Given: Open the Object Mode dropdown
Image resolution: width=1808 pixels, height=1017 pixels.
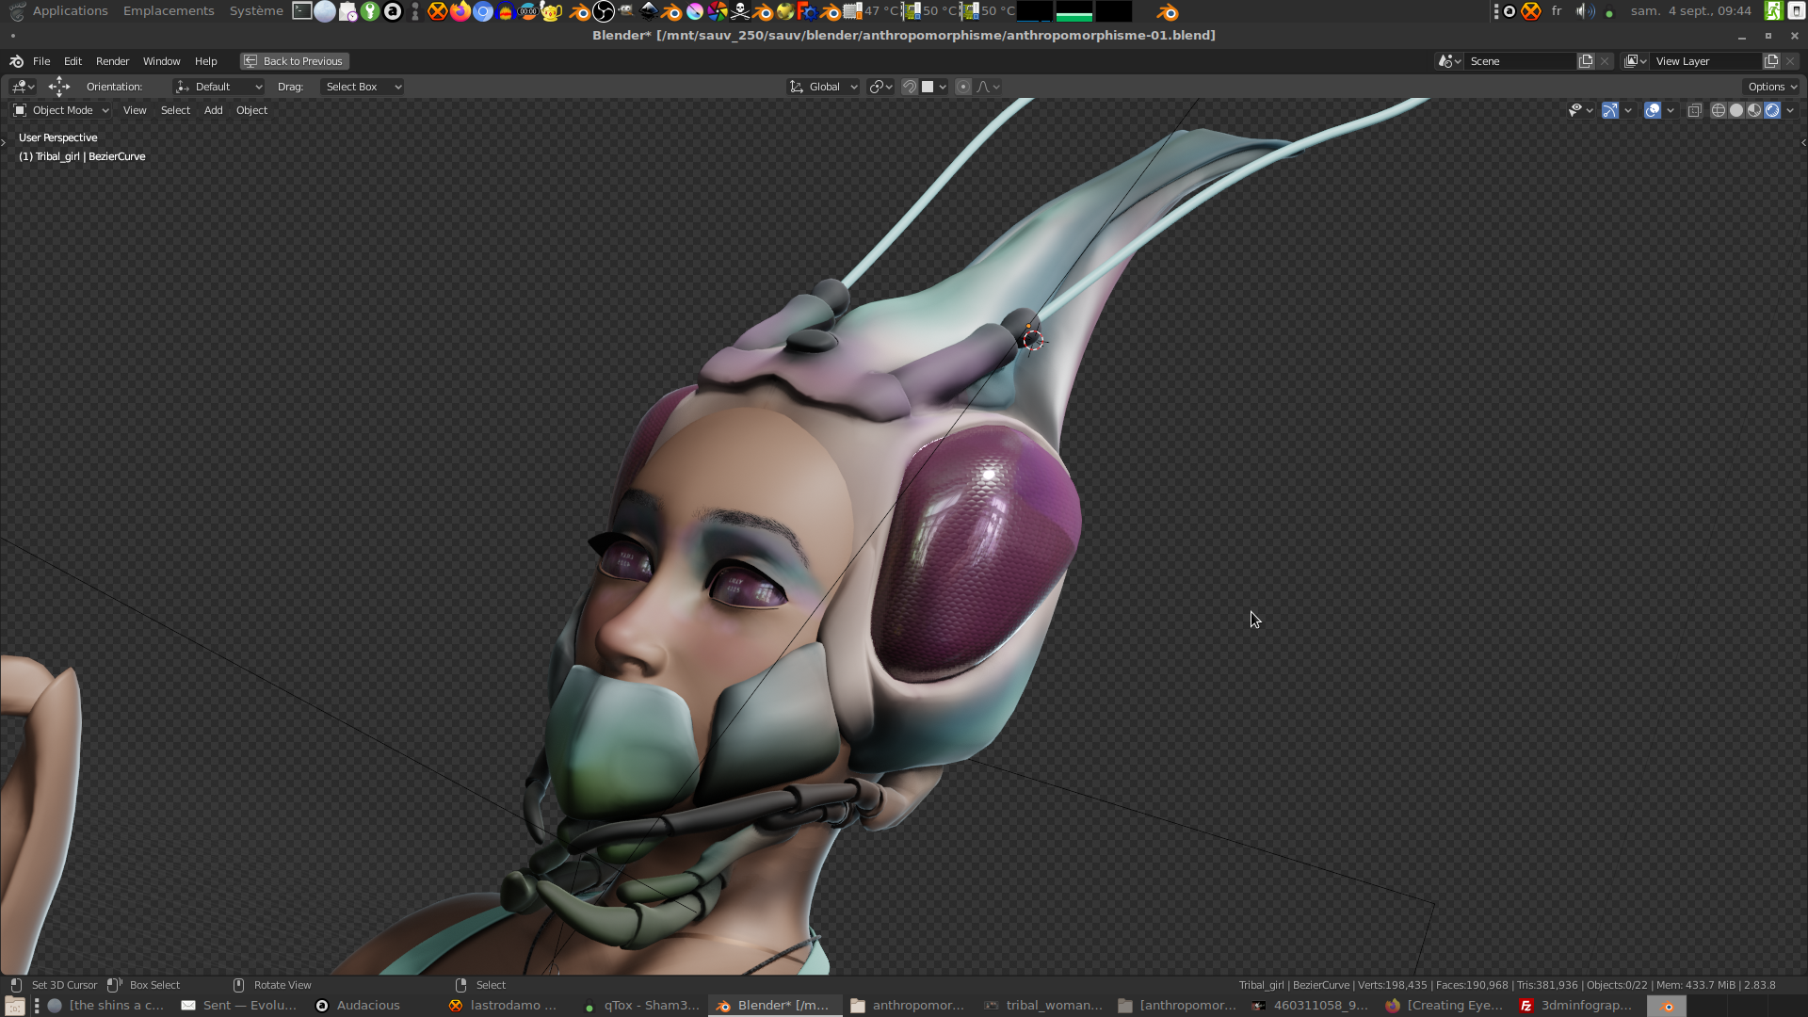Looking at the screenshot, I should (x=61, y=110).
